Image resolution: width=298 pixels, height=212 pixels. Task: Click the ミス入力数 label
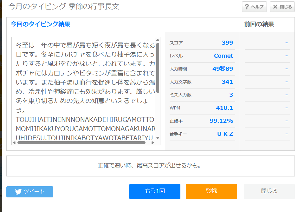coord(181,95)
